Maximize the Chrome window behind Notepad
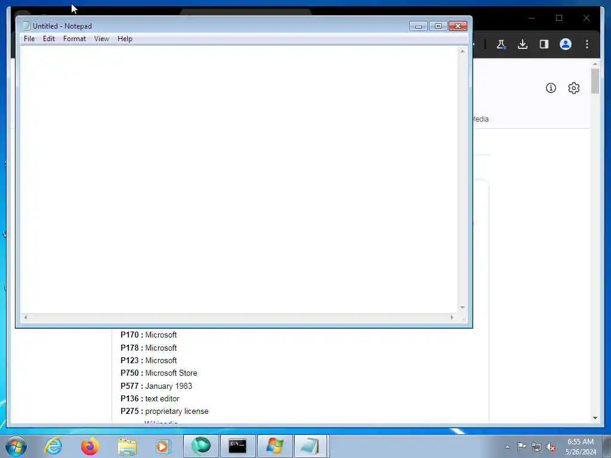This screenshot has width=611, height=458. tap(559, 18)
